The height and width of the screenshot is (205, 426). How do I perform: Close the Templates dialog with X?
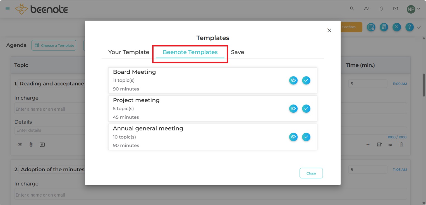tap(329, 30)
